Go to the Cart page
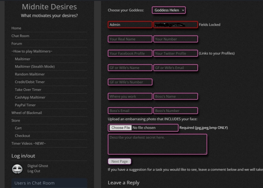263x188 pixels. tap(18, 128)
